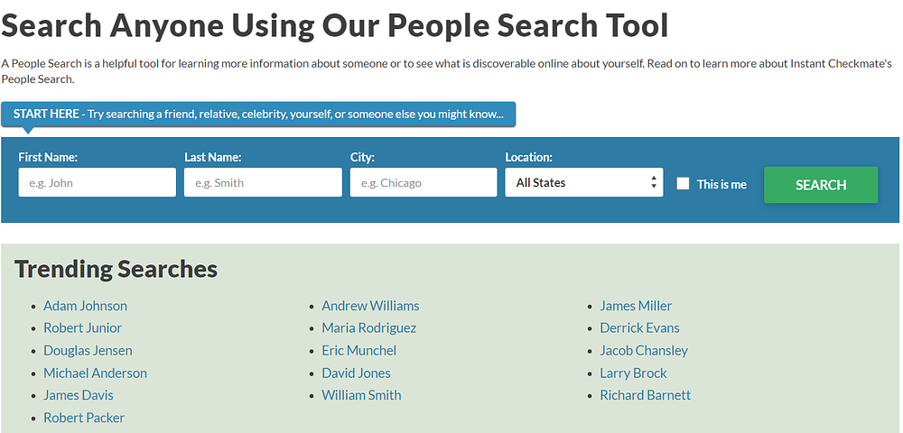The width and height of the screenshot is (903, 433).
Task: Click the This is me label text
Action: 721,184
